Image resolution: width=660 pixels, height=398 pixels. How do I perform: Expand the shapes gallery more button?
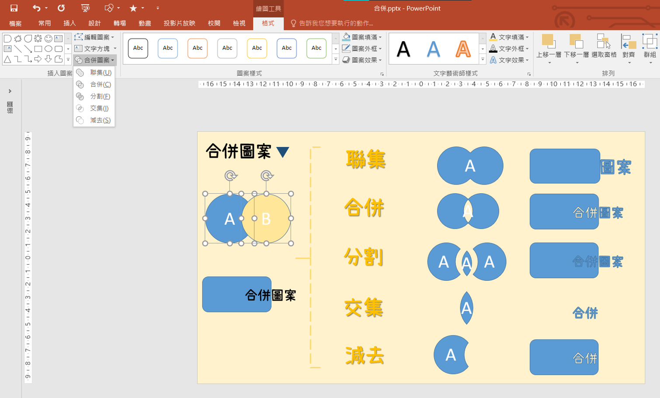point(68,59)
